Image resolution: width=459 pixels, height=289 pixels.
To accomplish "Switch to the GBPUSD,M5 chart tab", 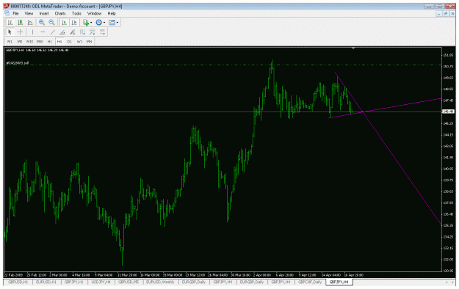I will [x=129, y=282].
